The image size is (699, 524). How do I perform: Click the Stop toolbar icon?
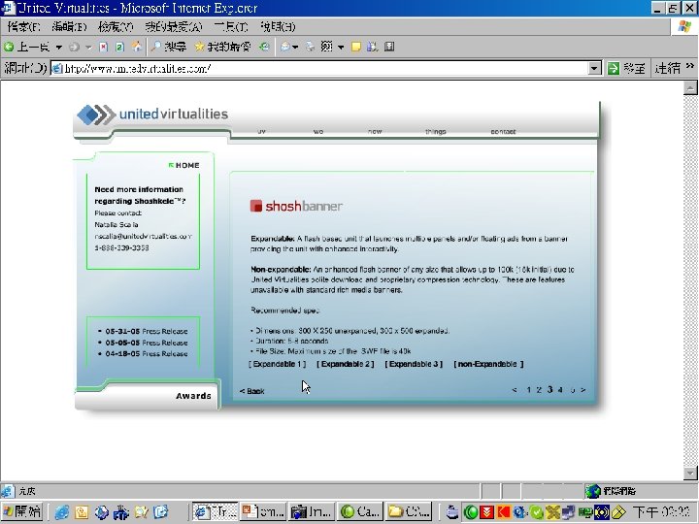coord(104,47)
